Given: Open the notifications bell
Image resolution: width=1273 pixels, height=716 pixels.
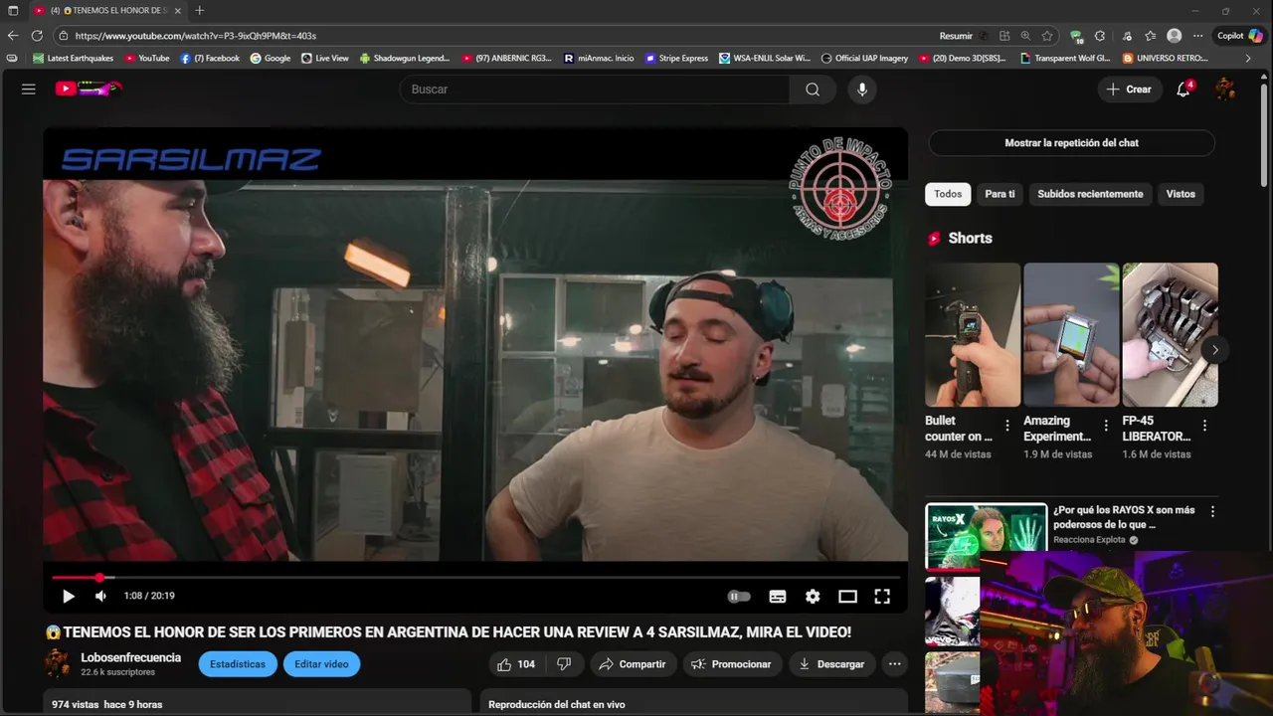Looking at the screenshot, I should pyautogui.click(x=1183, y=89).
